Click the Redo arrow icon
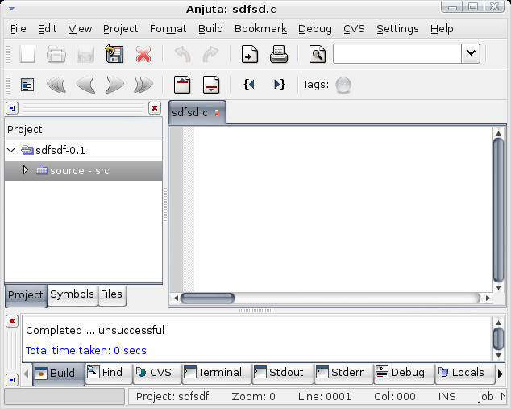 (211, 54)
